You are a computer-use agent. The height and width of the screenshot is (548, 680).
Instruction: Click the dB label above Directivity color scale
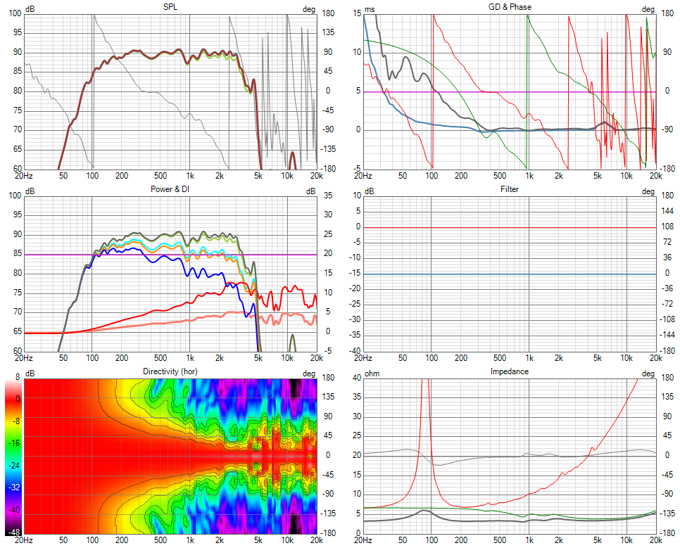click(30, 374)
